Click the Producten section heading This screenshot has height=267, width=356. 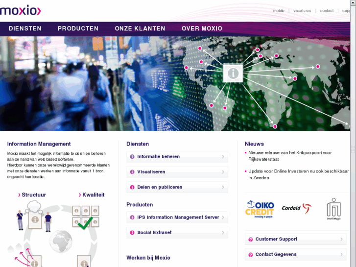click(x=140, y=204)
